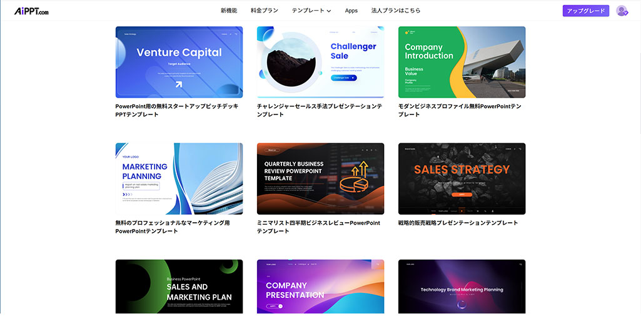Select Company Introduction template thumbnail
Viewport: 641px width, 316px height.
tap(462, 62)
